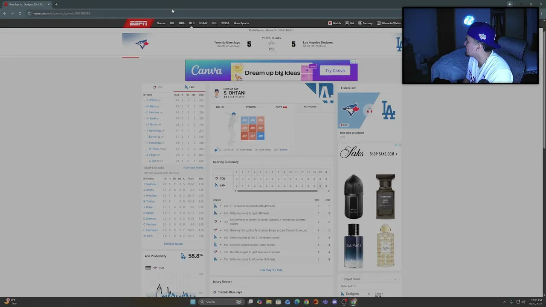Open Google Chrome from the taskbar
Image resolution: width=546 pixels, height=307 pixels.
pyautogui.click(x=306, y=302)
